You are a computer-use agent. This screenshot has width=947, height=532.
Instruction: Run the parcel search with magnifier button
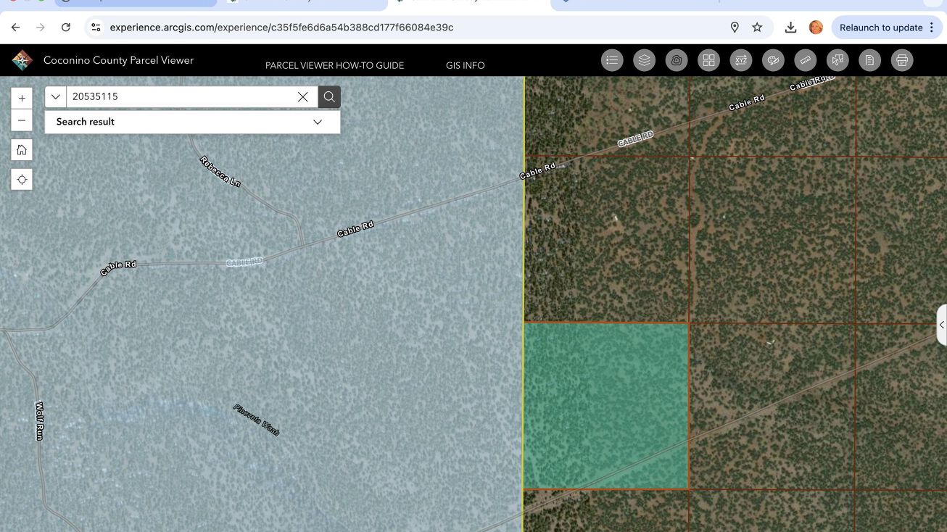point(329,97)
